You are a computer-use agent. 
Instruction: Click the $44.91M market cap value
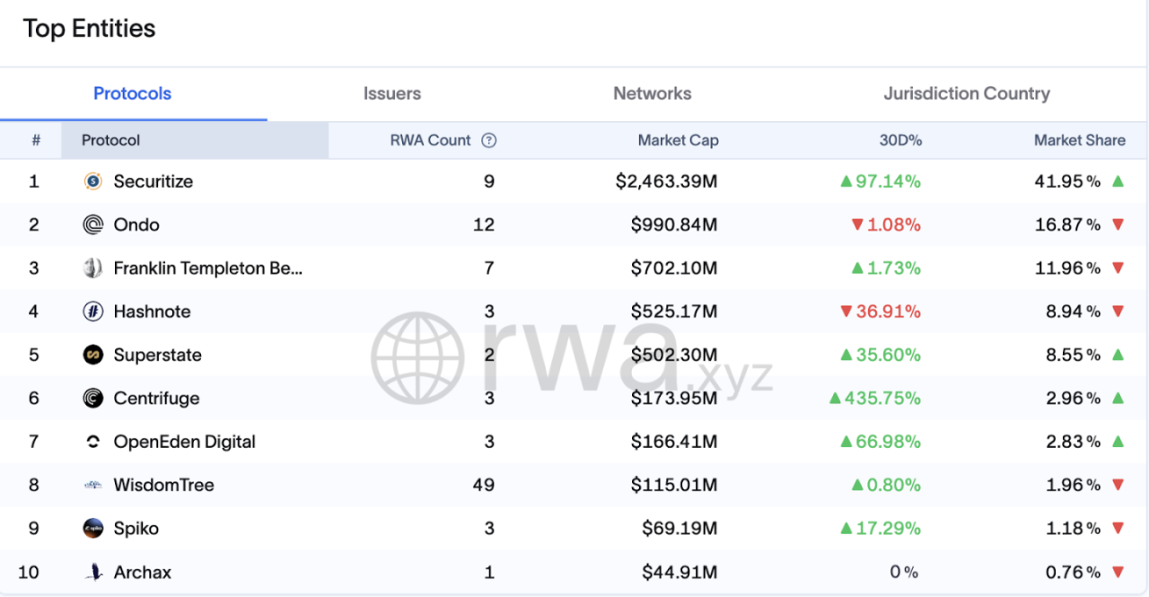[x=680, y=572]
